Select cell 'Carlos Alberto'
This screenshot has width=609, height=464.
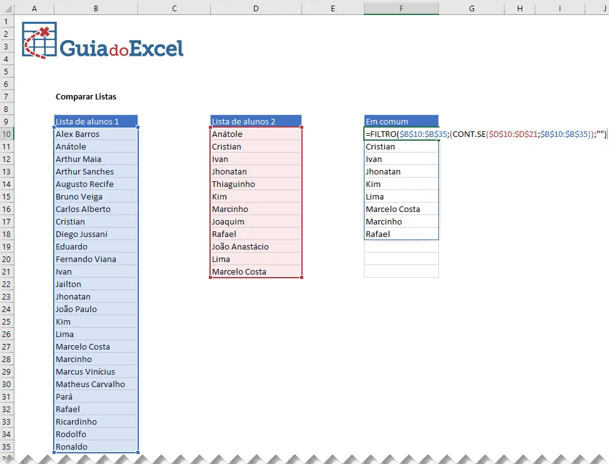[x=96, y=209]
